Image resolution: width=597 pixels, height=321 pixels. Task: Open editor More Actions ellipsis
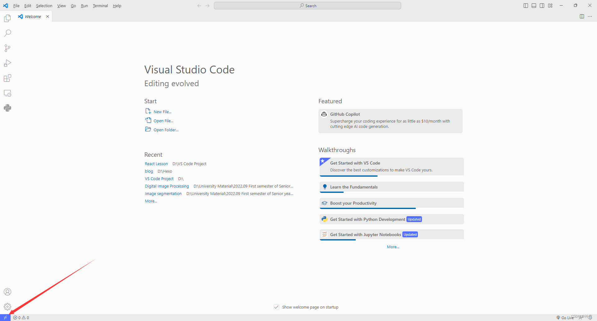590,16
